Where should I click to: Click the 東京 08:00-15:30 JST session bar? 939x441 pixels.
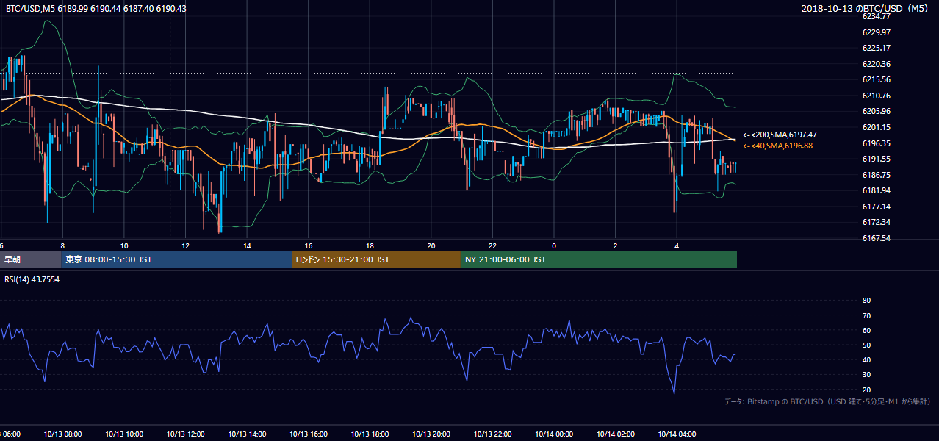click(x=176, y=259)
